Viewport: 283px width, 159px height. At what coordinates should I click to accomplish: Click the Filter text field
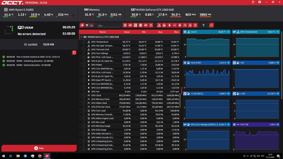[108, 26]
